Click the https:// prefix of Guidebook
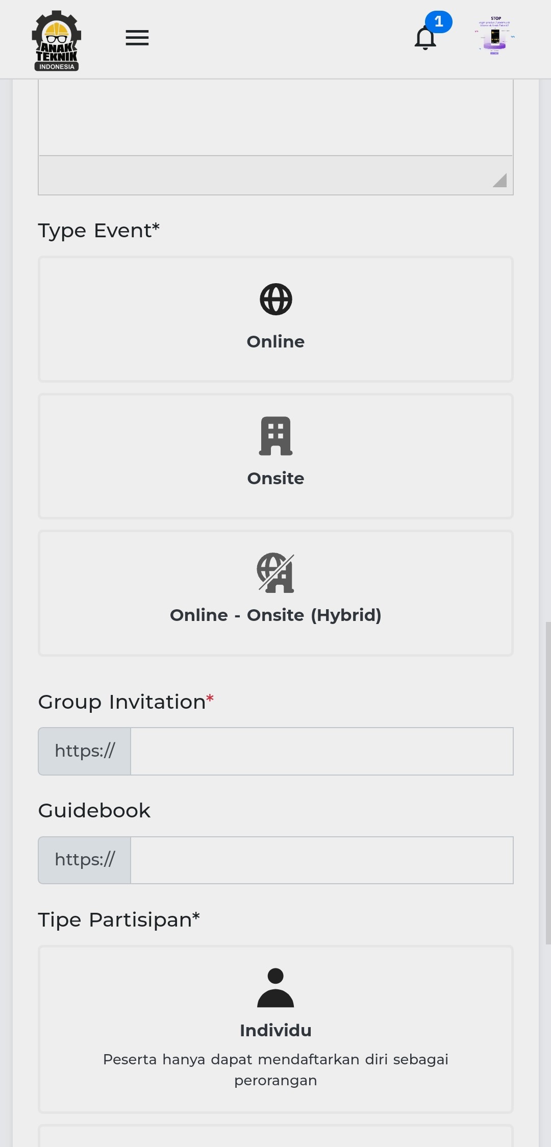This screenshot has width=551, height=1147. click(x=85, y=860)
